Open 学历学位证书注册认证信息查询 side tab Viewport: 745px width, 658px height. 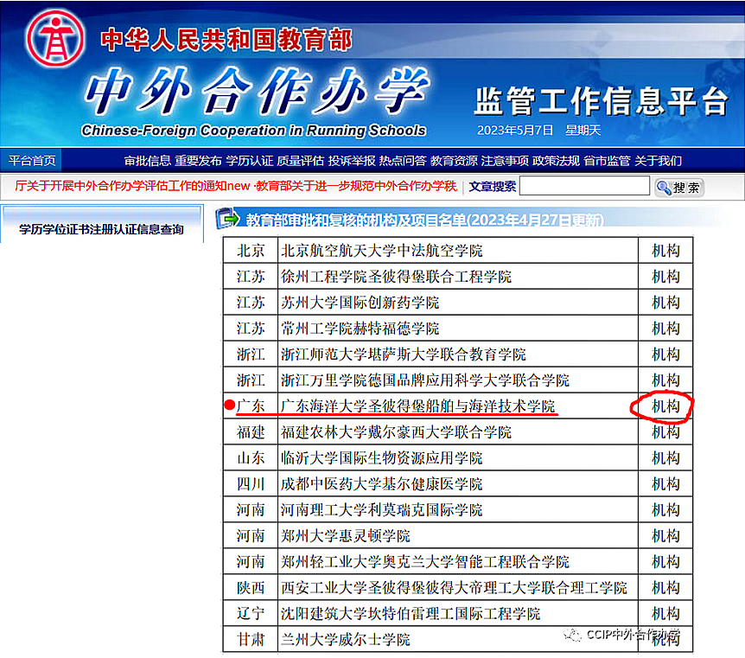coord(101,229)
